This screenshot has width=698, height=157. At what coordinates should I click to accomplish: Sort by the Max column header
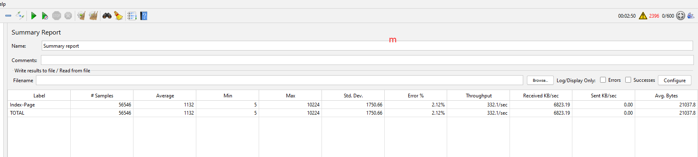pyautogui.click(x=291, y=95)
